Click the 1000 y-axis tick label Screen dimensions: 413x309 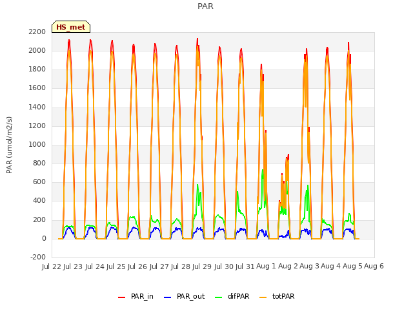(x=37, y=144)
